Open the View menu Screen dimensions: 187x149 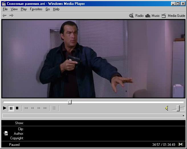(14, 9)
